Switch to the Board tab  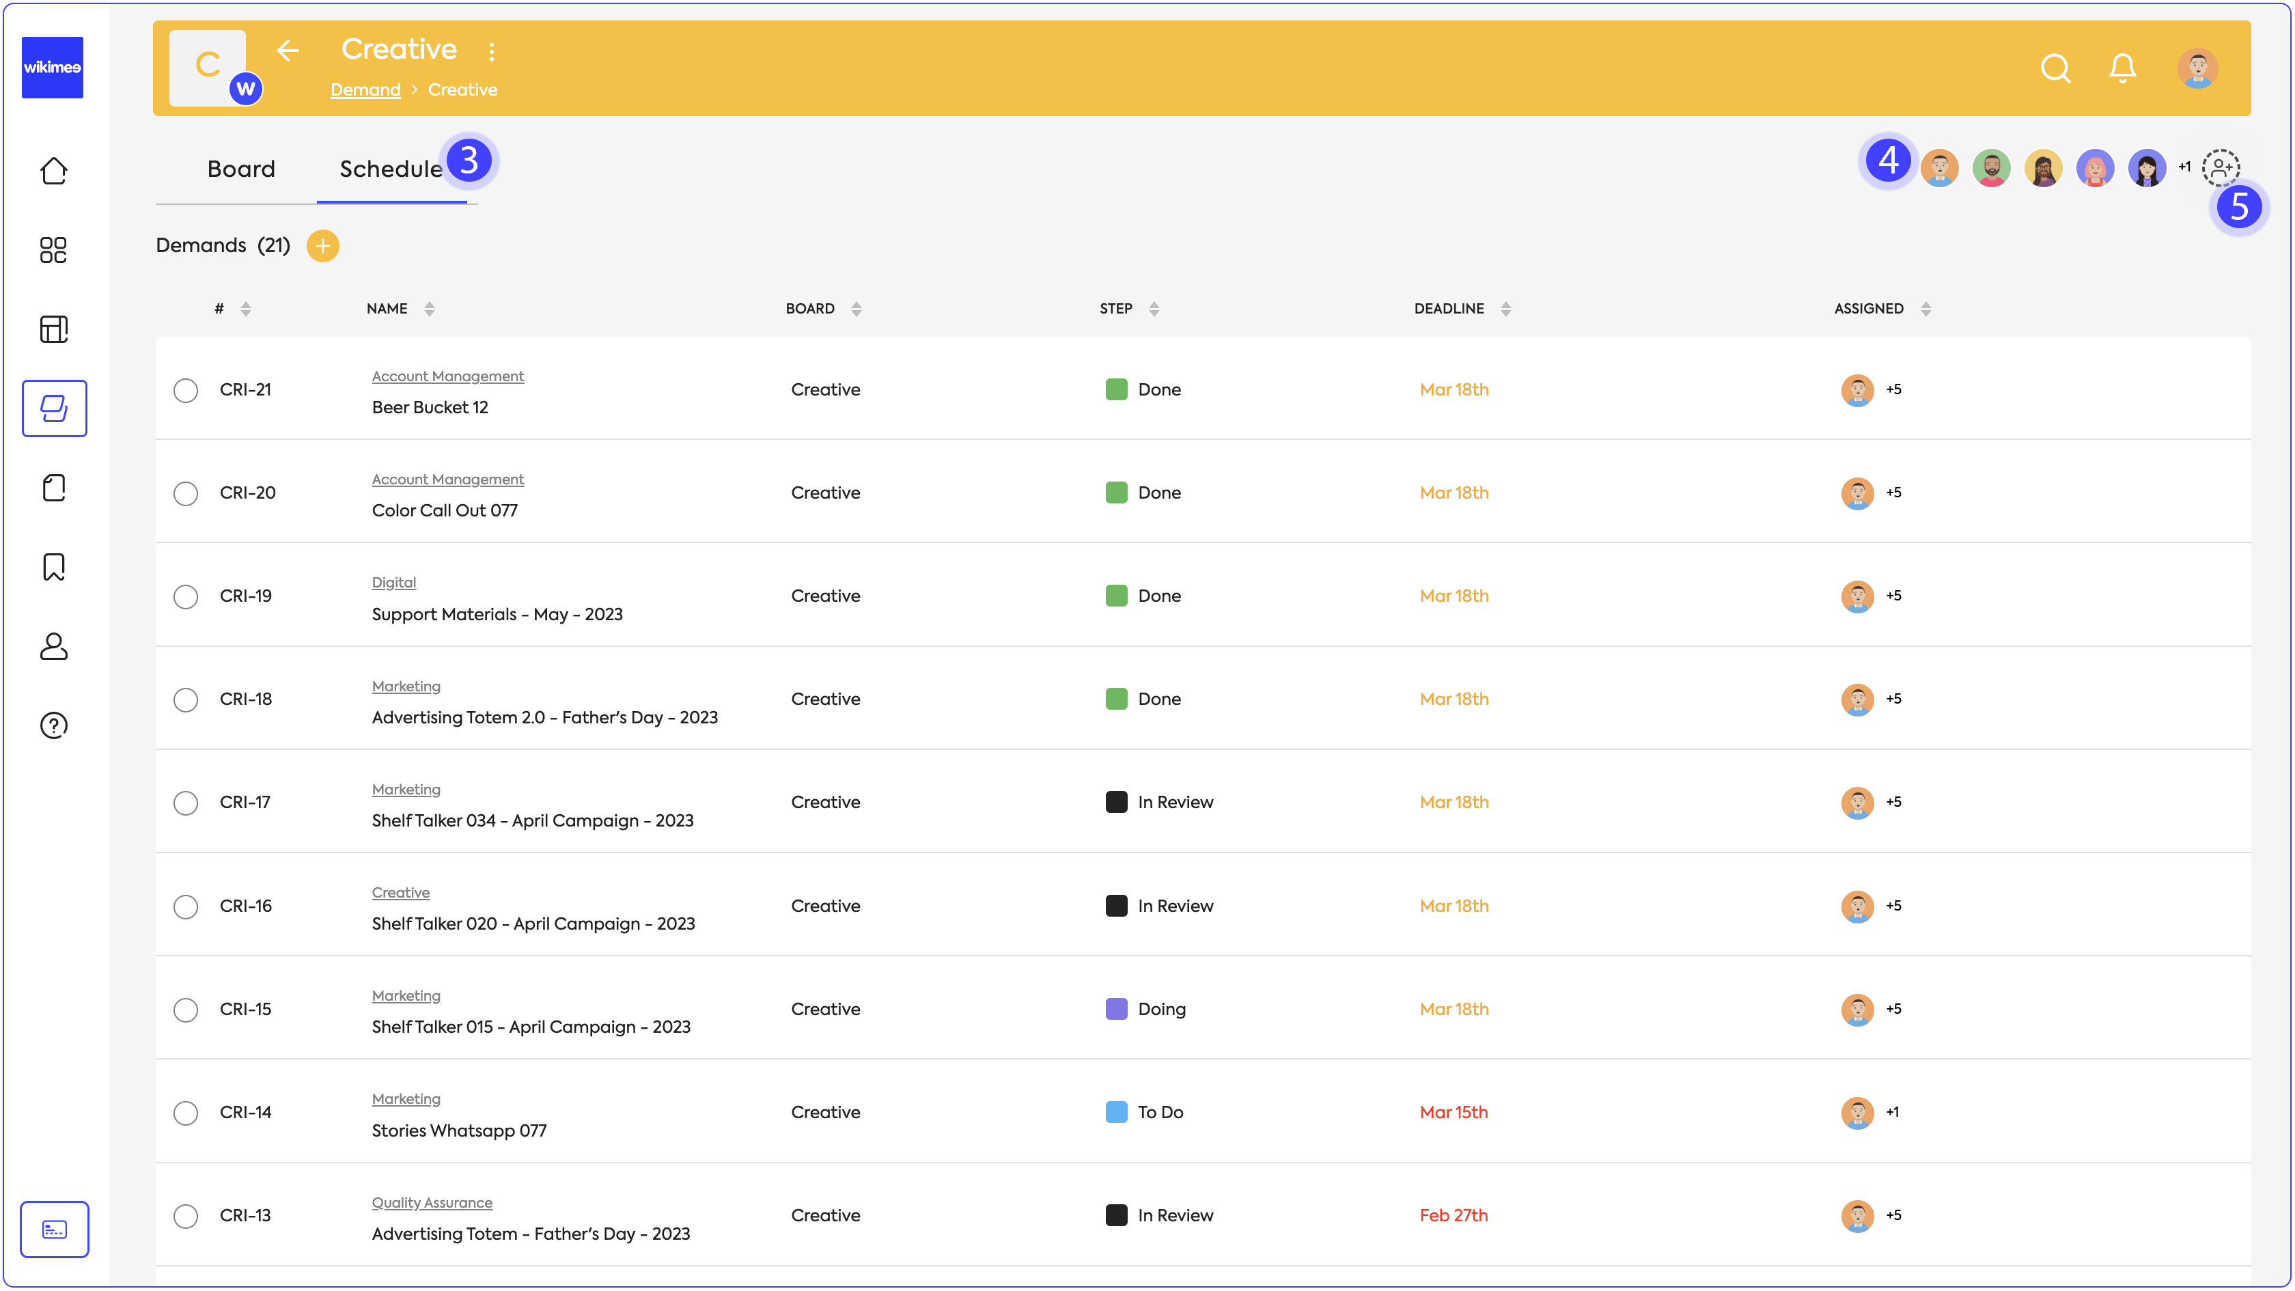pos(240,169)
